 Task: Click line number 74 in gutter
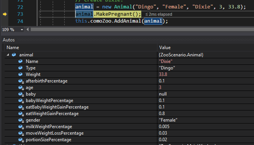click(x=20, y=21)
